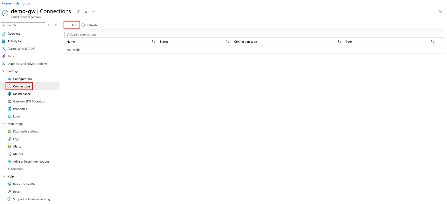Collapse the Help section
Viewport: 447px width, 204px height.
4,177
